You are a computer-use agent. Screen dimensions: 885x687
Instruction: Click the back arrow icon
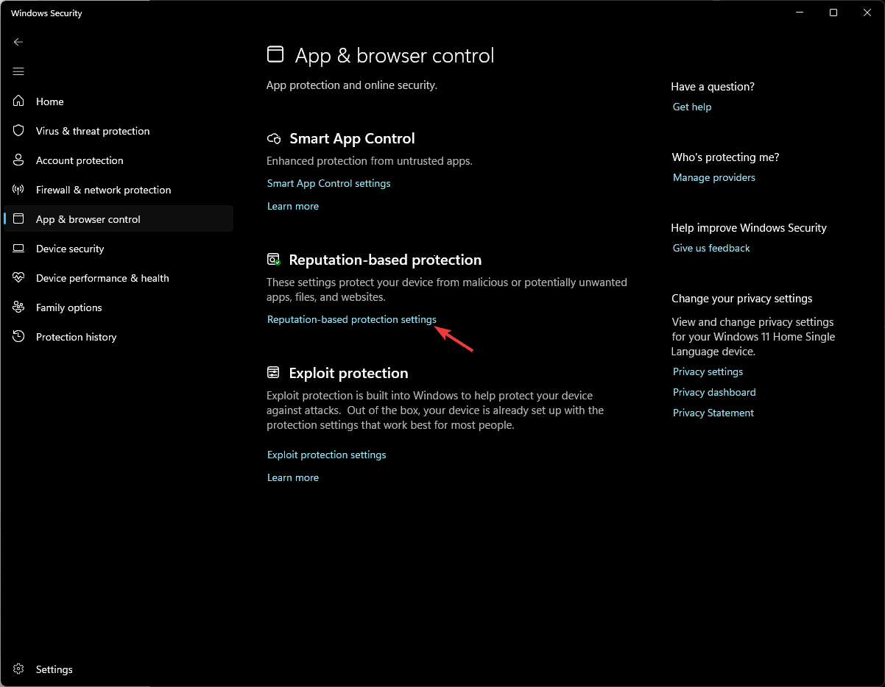pyautogui.click(x=18, y=42)
